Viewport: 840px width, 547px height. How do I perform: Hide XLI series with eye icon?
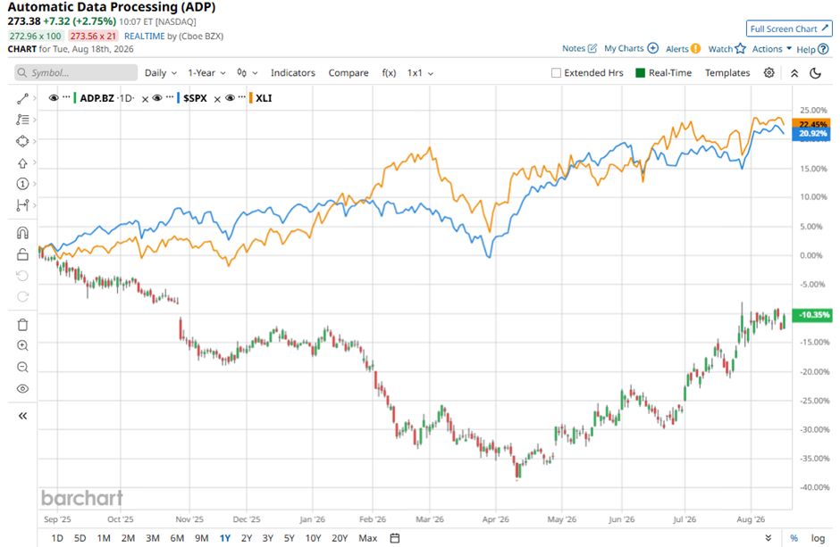(230, 98)
